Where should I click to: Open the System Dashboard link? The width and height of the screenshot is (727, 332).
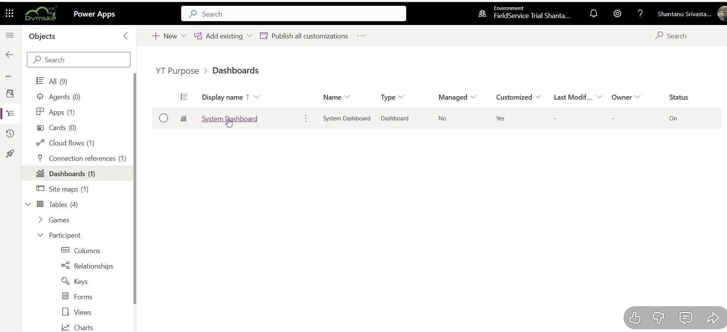[x=229, y=118]
